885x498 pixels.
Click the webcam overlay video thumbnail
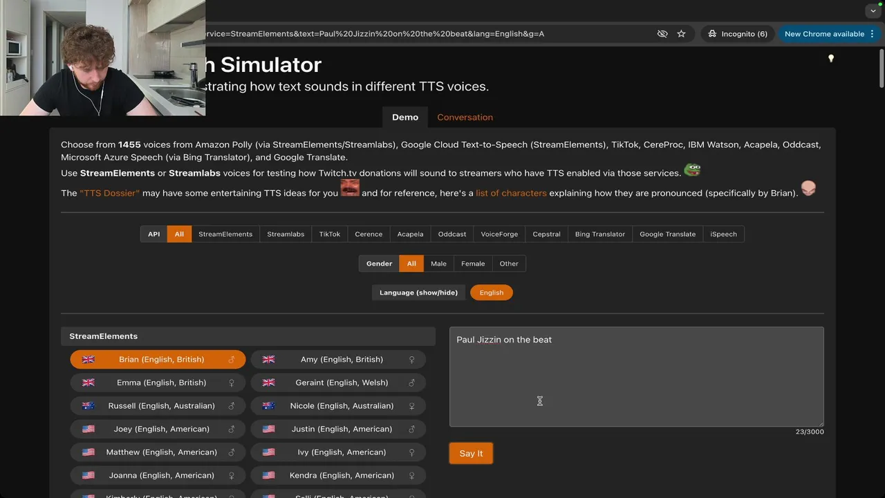tap(102, 57)
